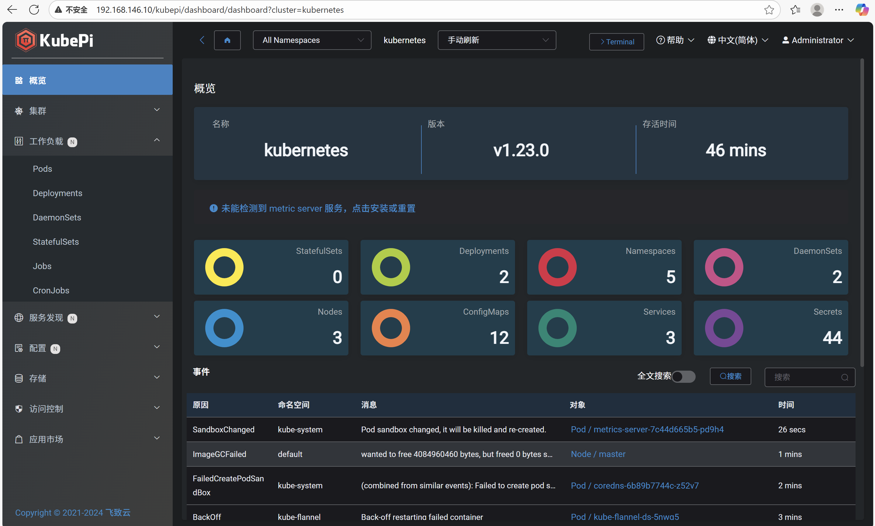The image size is (875, 526).
Task: Click the metric server warning info icon
Action: click(x=213, y=208)
